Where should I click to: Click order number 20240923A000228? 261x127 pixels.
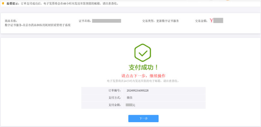(x=138, y=91)
